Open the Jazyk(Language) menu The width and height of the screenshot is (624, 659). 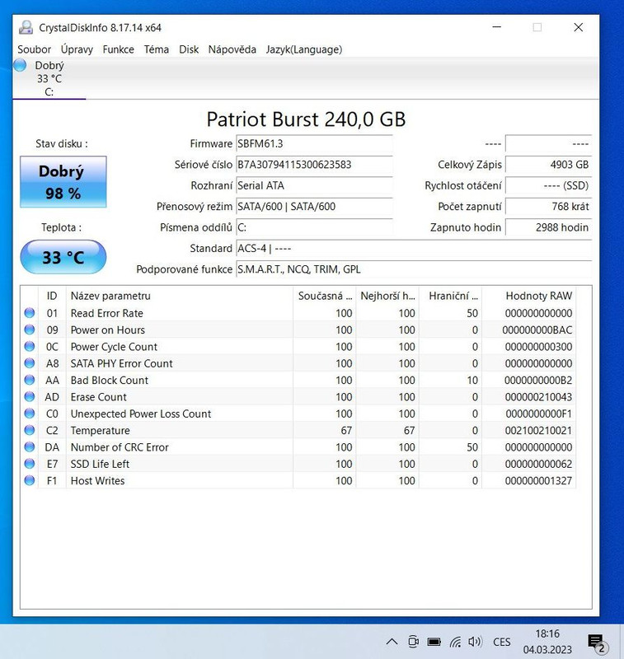pos(304,49)
